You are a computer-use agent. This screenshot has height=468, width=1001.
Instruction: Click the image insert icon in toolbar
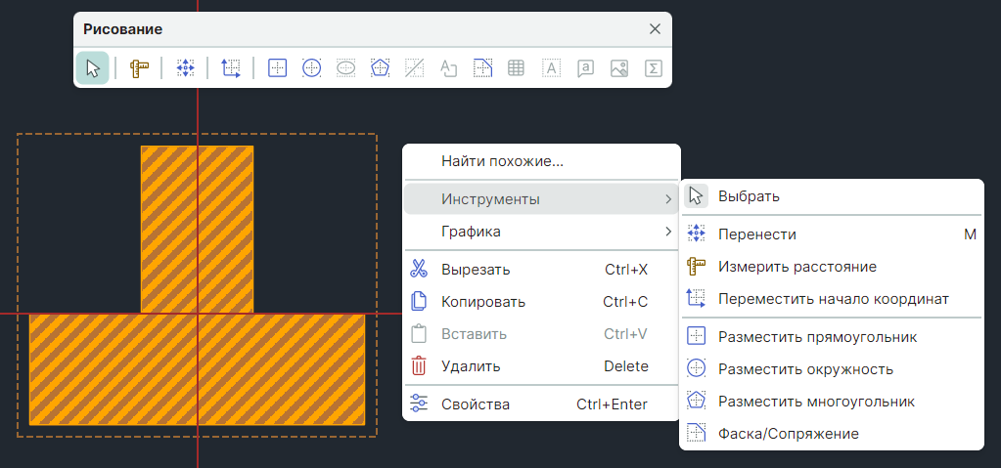pos(618,68)
